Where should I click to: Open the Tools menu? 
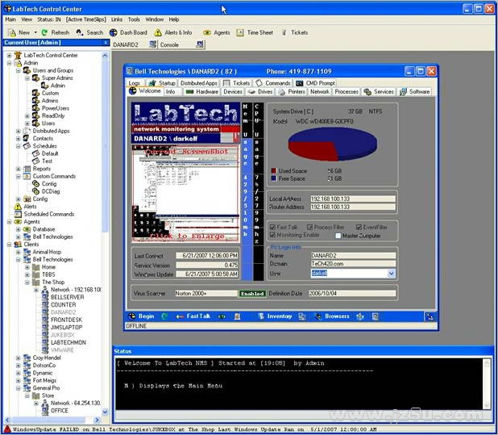pyautogui.click(x=134, y=19)
